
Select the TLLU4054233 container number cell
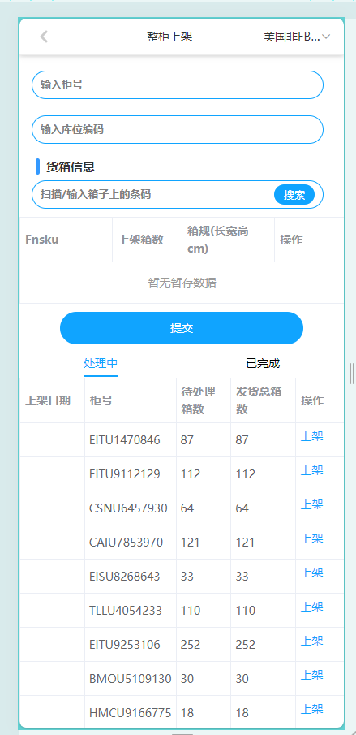click(131, 611)
